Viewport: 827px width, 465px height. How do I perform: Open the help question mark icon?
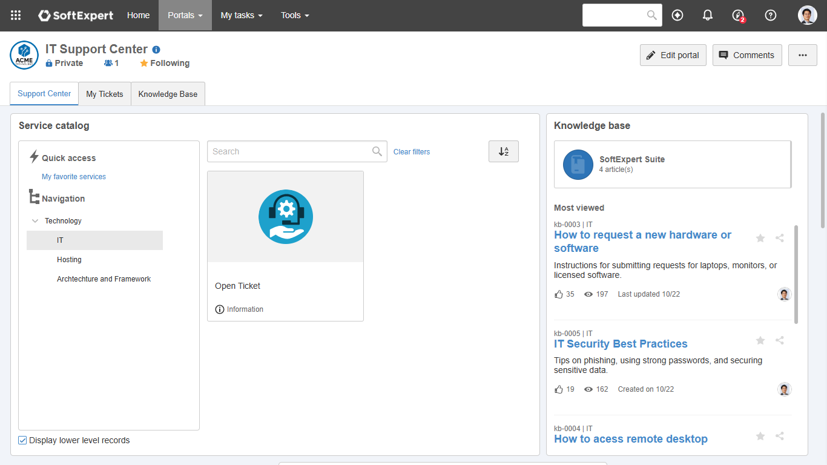771,15
